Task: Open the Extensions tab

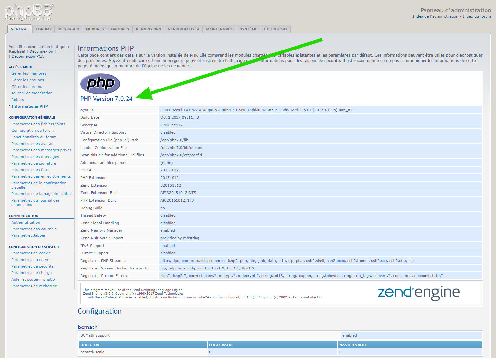Action: [276, 29]
